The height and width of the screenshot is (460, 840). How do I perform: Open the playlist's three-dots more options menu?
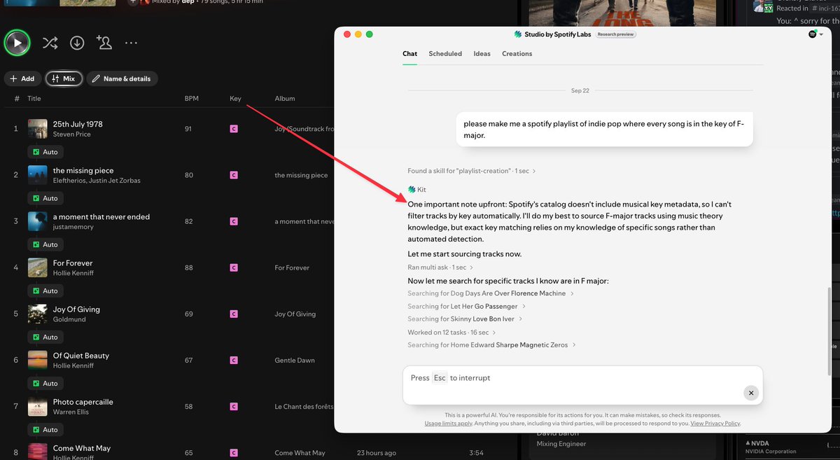131,43
